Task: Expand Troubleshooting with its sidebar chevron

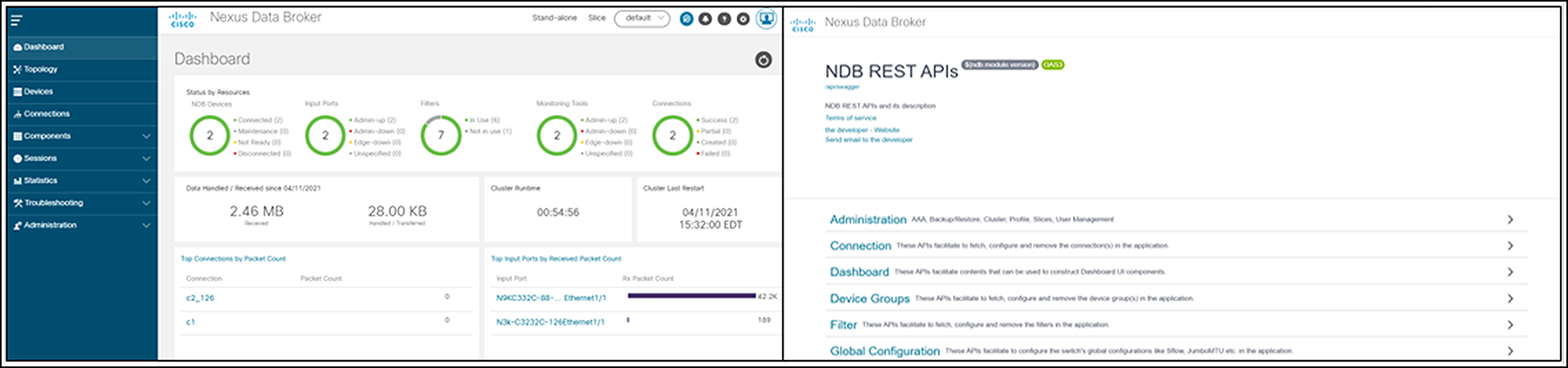Action: click(x=146, y=203)
